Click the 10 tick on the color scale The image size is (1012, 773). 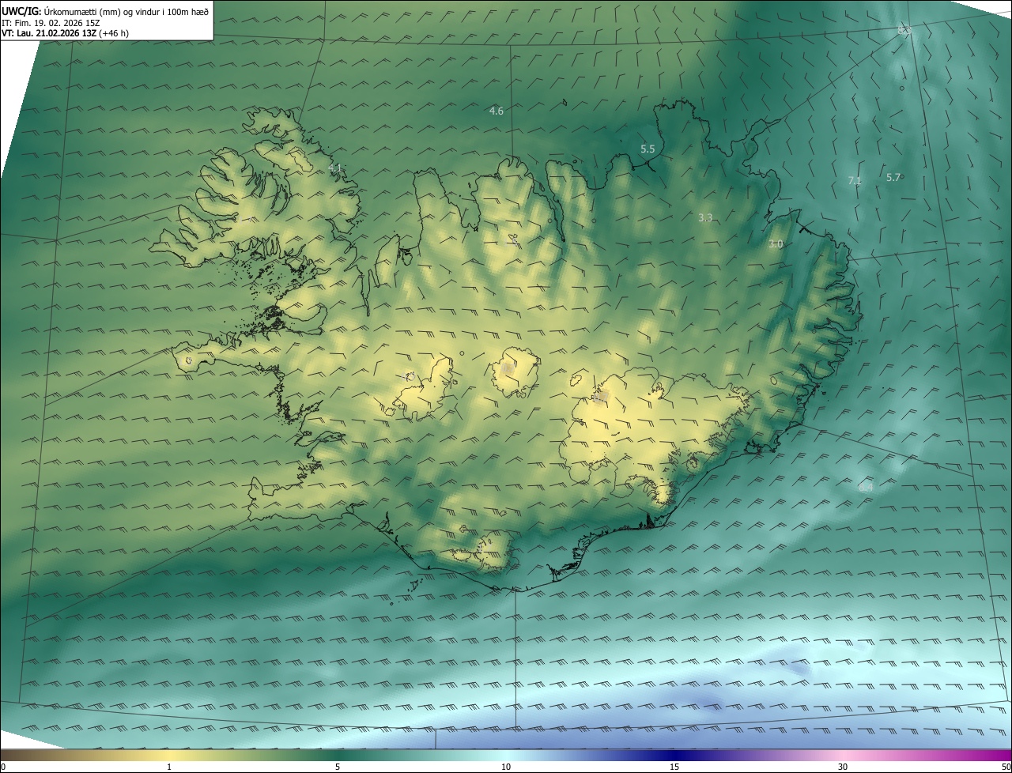506,767
